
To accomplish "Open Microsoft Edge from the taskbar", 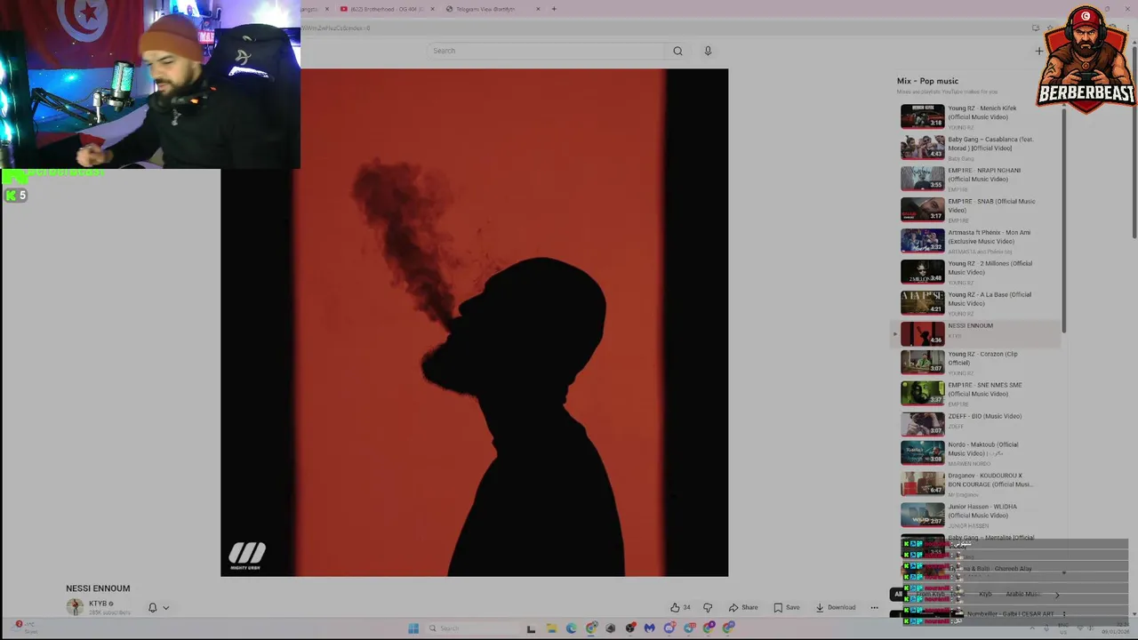I will pos(571,628).
